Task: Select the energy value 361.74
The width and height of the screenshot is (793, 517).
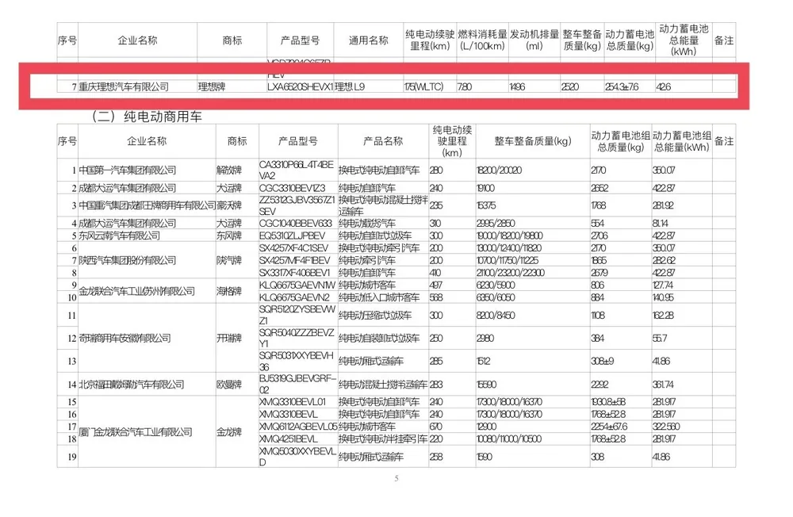Action: pos(664,385)
